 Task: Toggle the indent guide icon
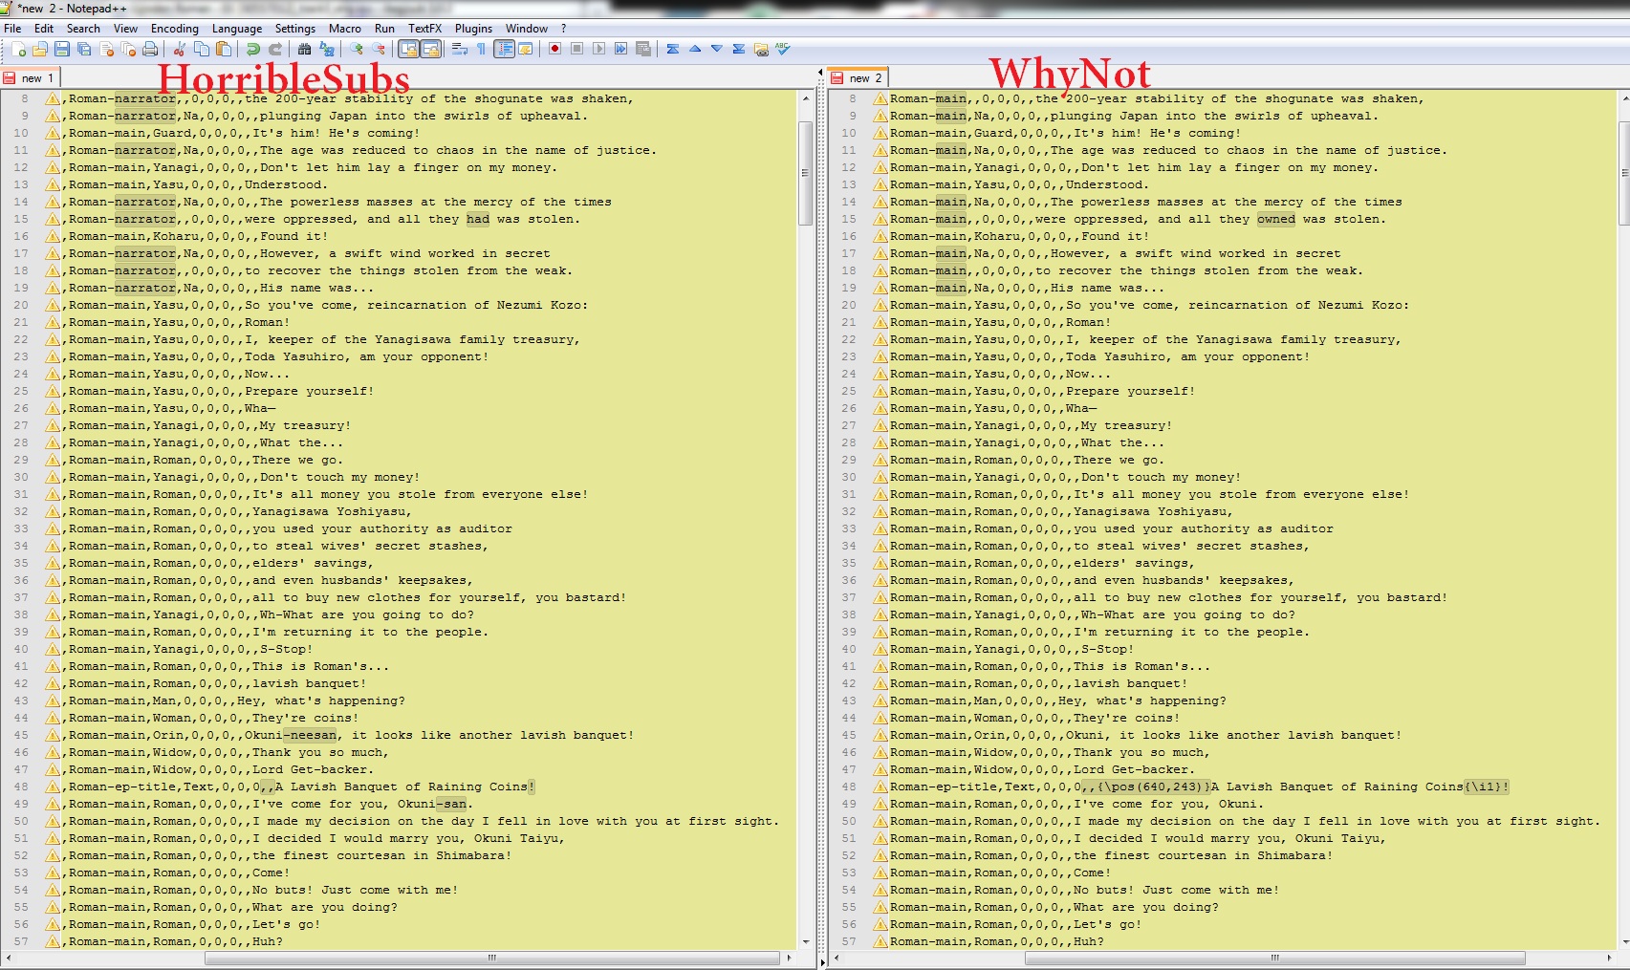[504, 49]
